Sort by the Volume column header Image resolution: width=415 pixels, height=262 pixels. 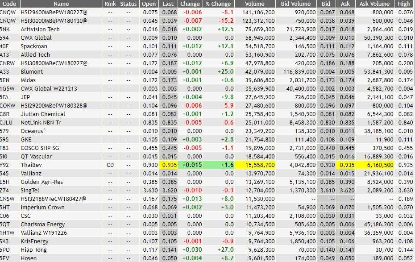[x=255, y=4]
